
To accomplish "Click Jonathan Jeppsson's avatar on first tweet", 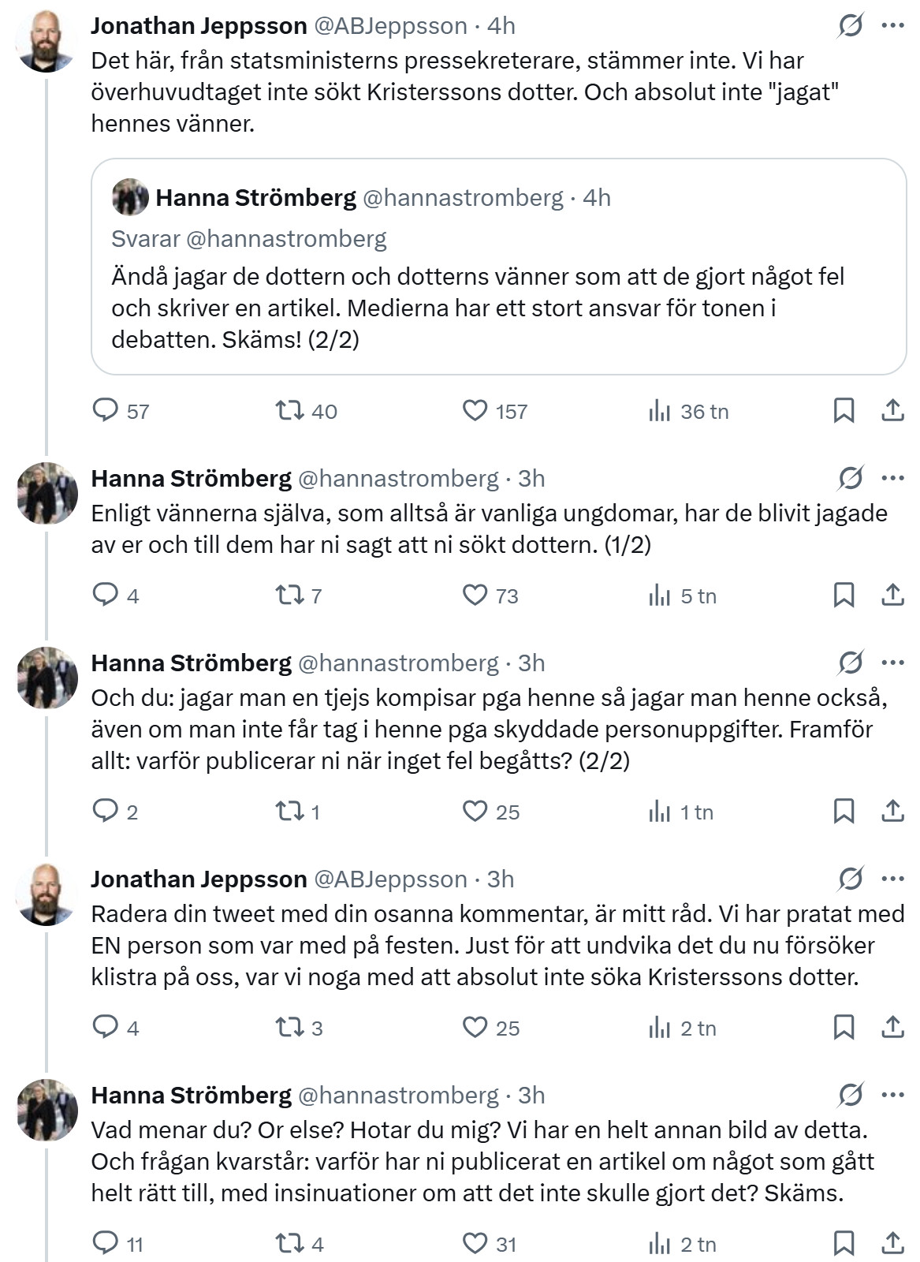I will [x=46, y=41].
